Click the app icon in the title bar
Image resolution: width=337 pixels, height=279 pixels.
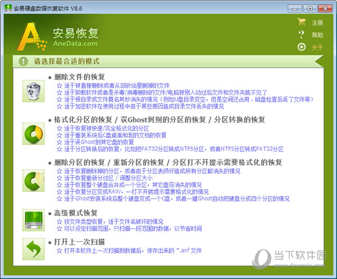(x=8, y=8)
